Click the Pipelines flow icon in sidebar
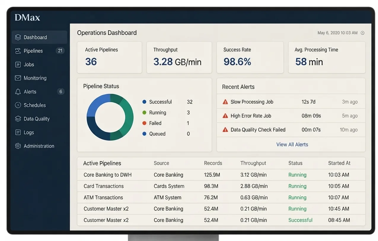The width and height of the screenshot is (378, 241). (18, 51)
